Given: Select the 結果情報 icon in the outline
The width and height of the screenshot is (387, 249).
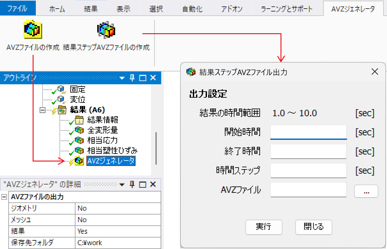Looking at the screenshot, I should click(x=79, y=120).
